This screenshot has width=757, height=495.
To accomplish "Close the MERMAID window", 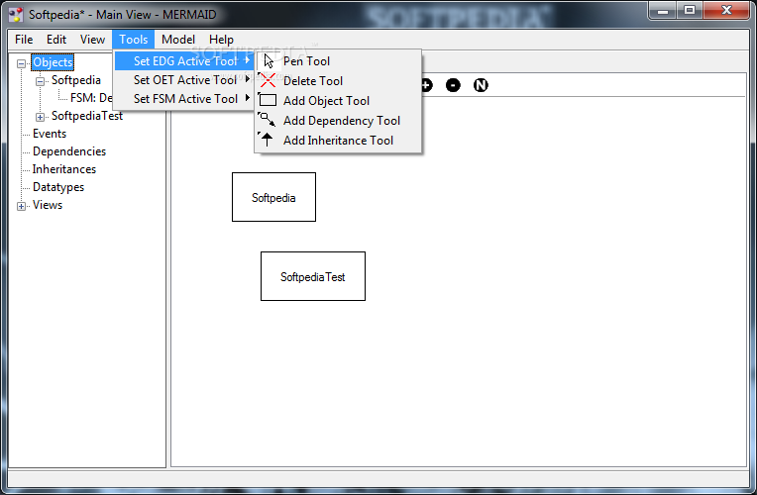I will [x=726, y=11].
